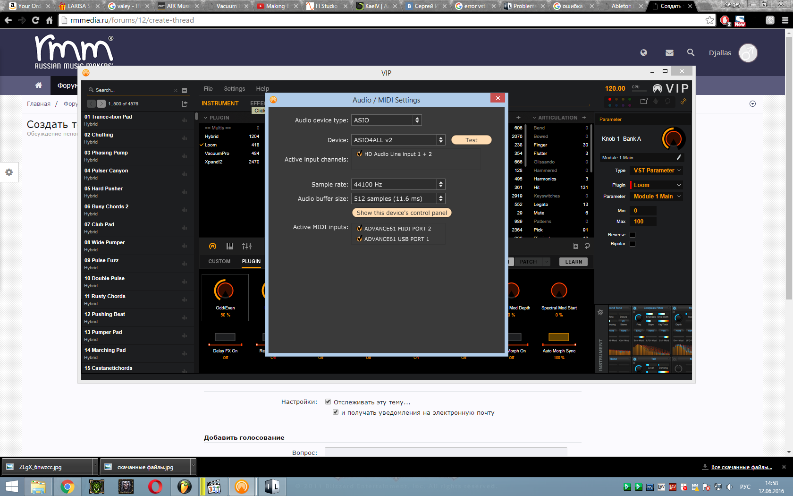Click the globe notifications icon in forum header

pos(644,52)
